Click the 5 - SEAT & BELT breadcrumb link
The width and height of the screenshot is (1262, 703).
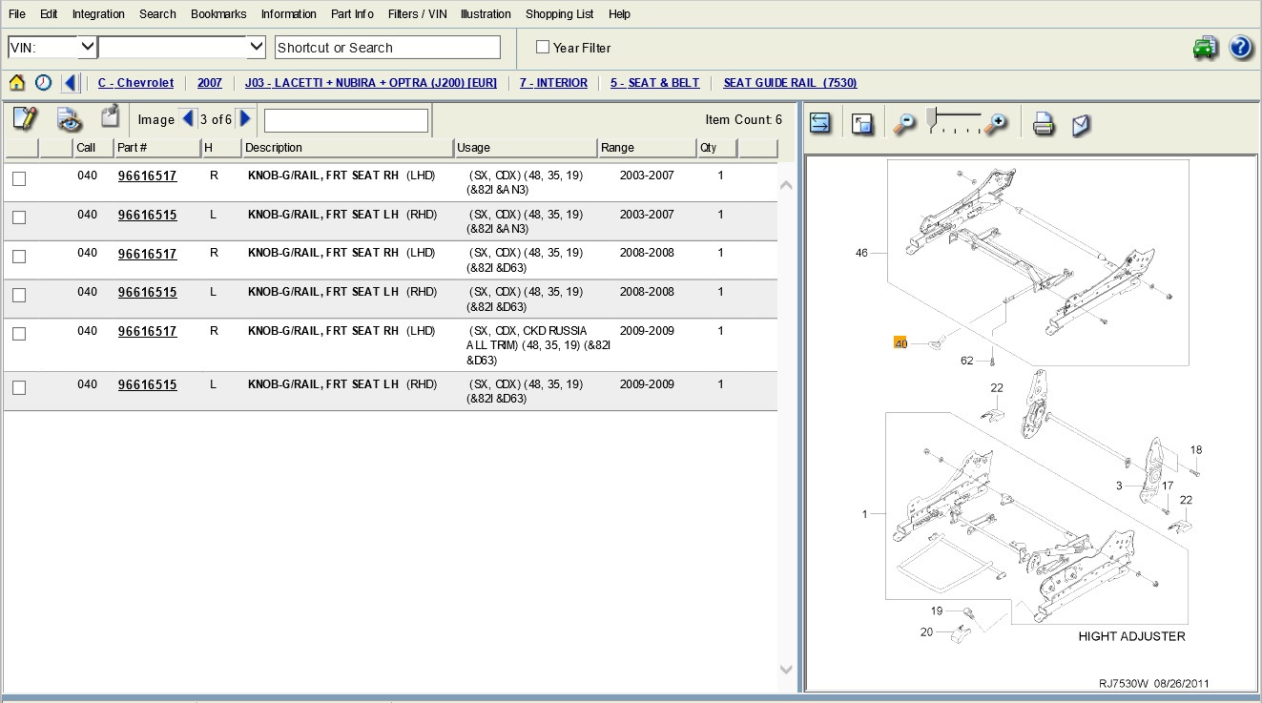coord(655,83)
